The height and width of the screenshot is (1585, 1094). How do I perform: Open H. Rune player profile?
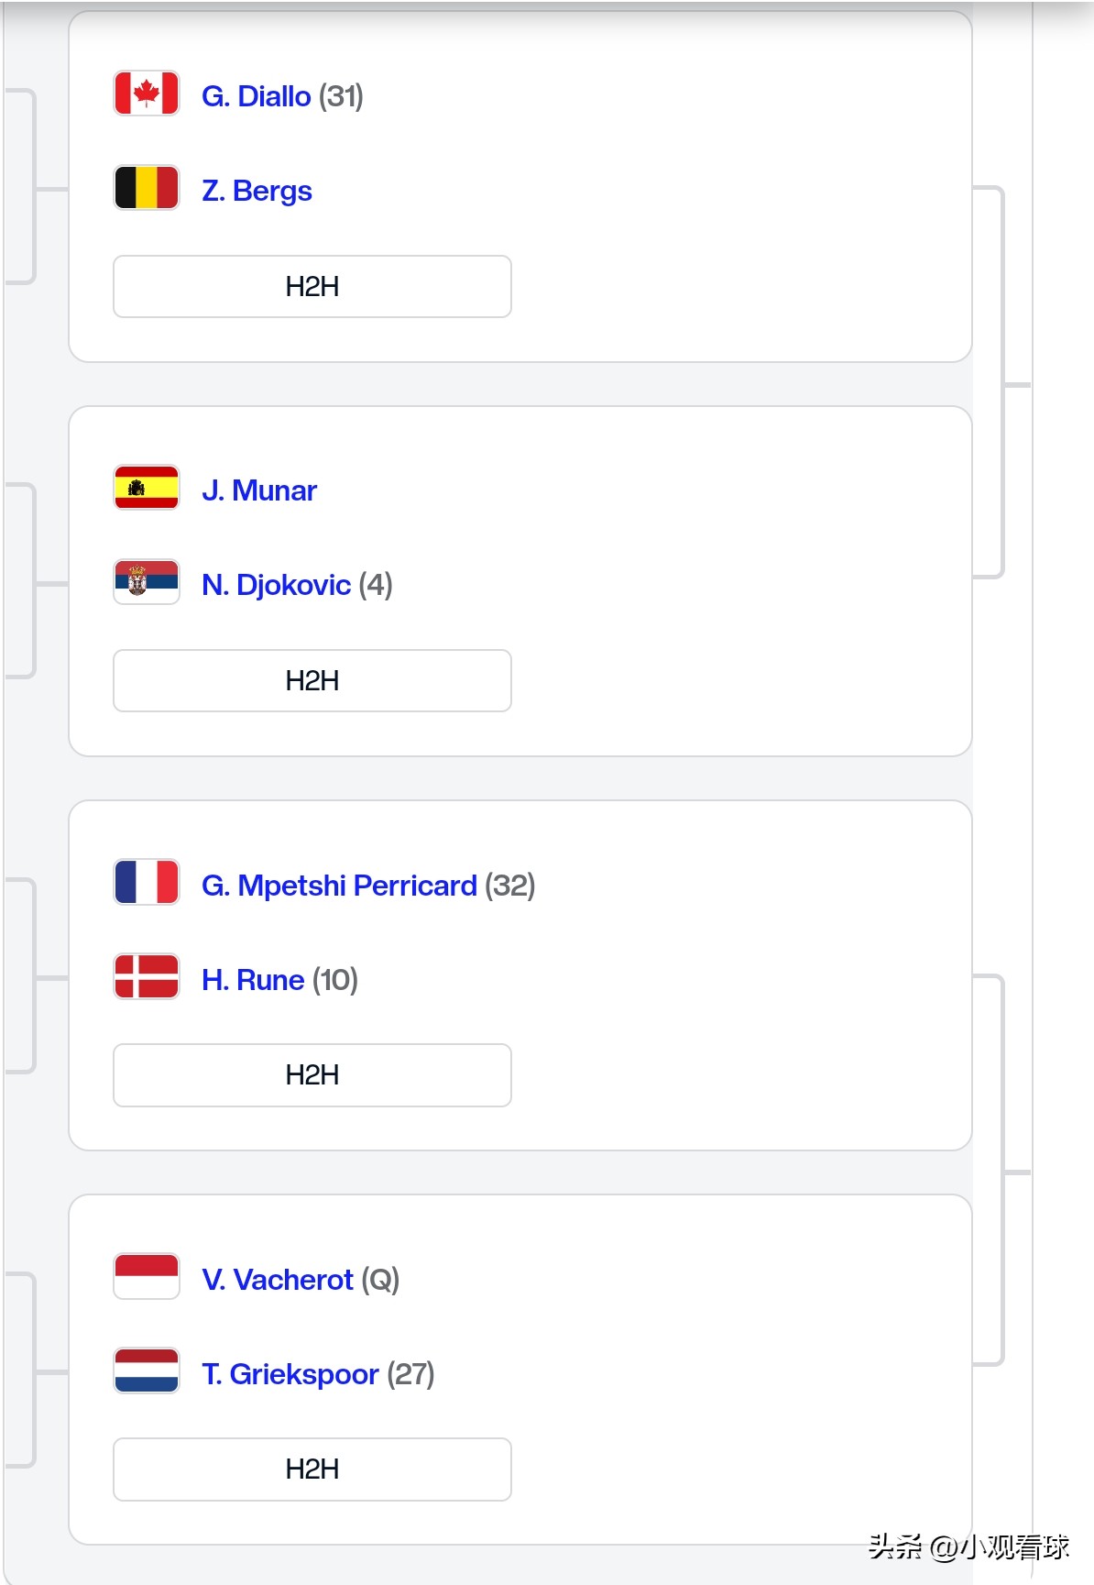pyautogui.click(x=253, y=980)
